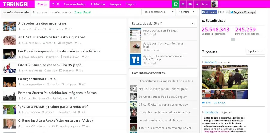Open comment El capitalismo está imparable

pos(166,81)
